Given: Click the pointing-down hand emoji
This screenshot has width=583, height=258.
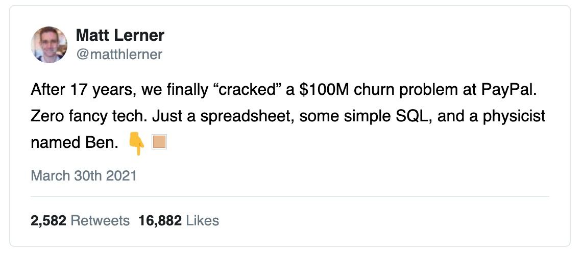Looking at the screenshot, I should (x=136, y=143).
